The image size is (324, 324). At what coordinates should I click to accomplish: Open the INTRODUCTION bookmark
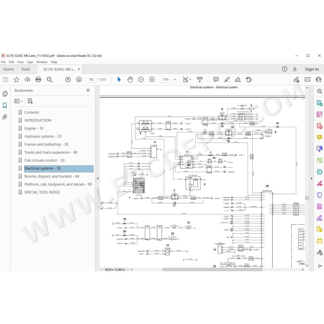(x=38, y=120)
